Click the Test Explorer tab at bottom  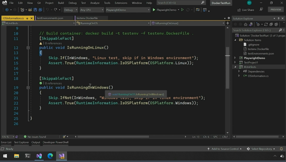pyautogui.click(x=21, y=142)
